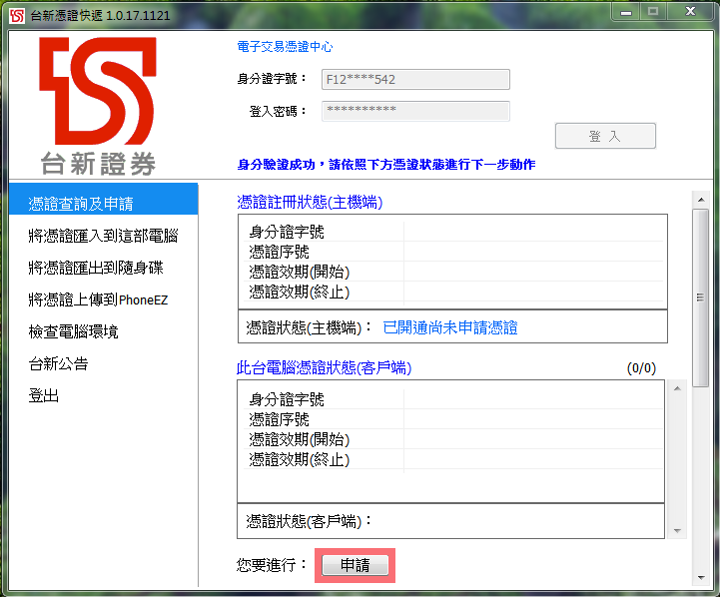Click 此台電腦憑證狀態(客戶端) heading
The height and width of the screenshot is (597, 720).
coord(325,367)
